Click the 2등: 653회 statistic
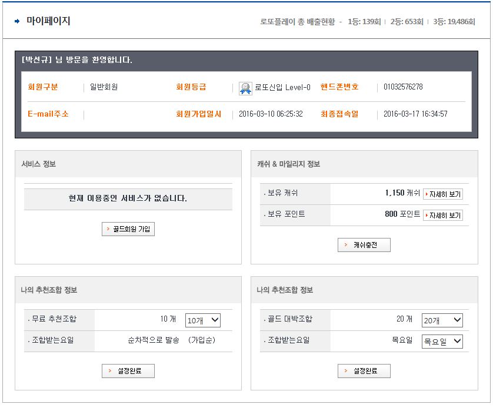 (406, 22)
